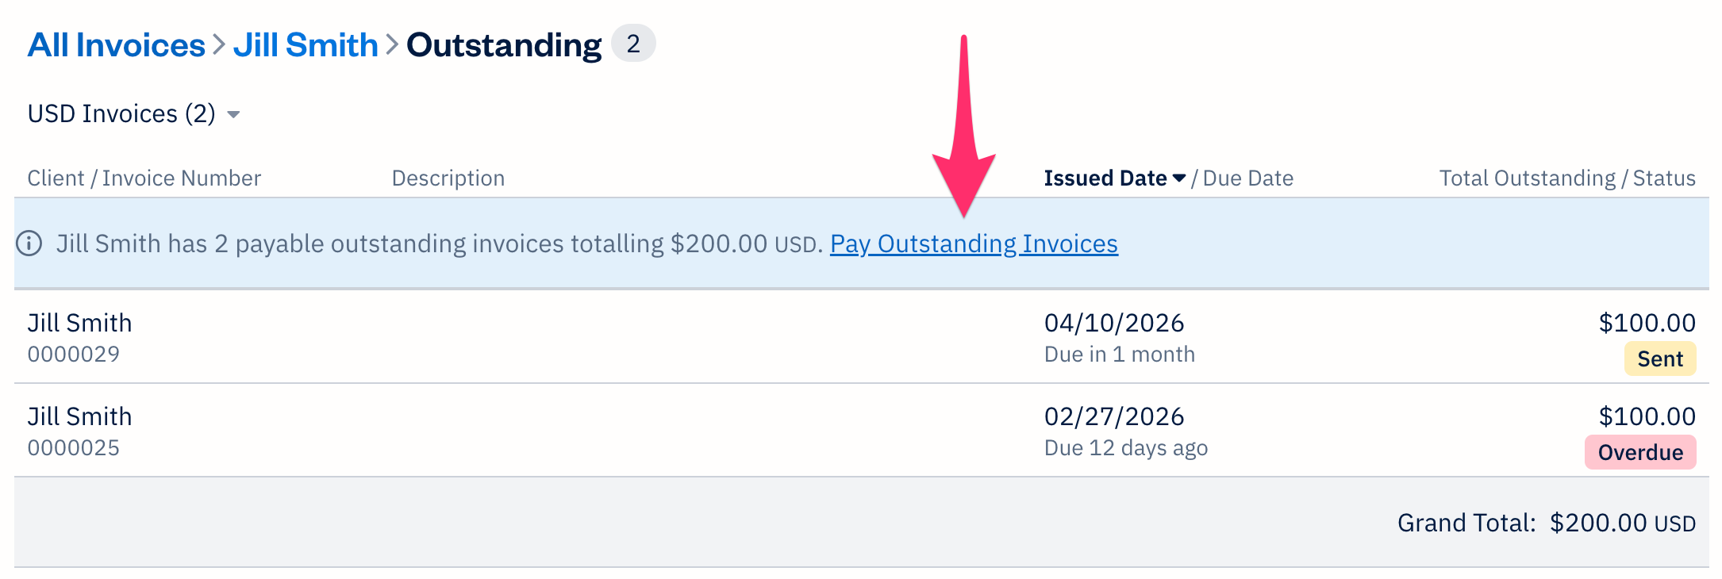1722x579 pixels.
Task: Sort invoices by Client / Invoice Number column
Action: pos(144,178)
